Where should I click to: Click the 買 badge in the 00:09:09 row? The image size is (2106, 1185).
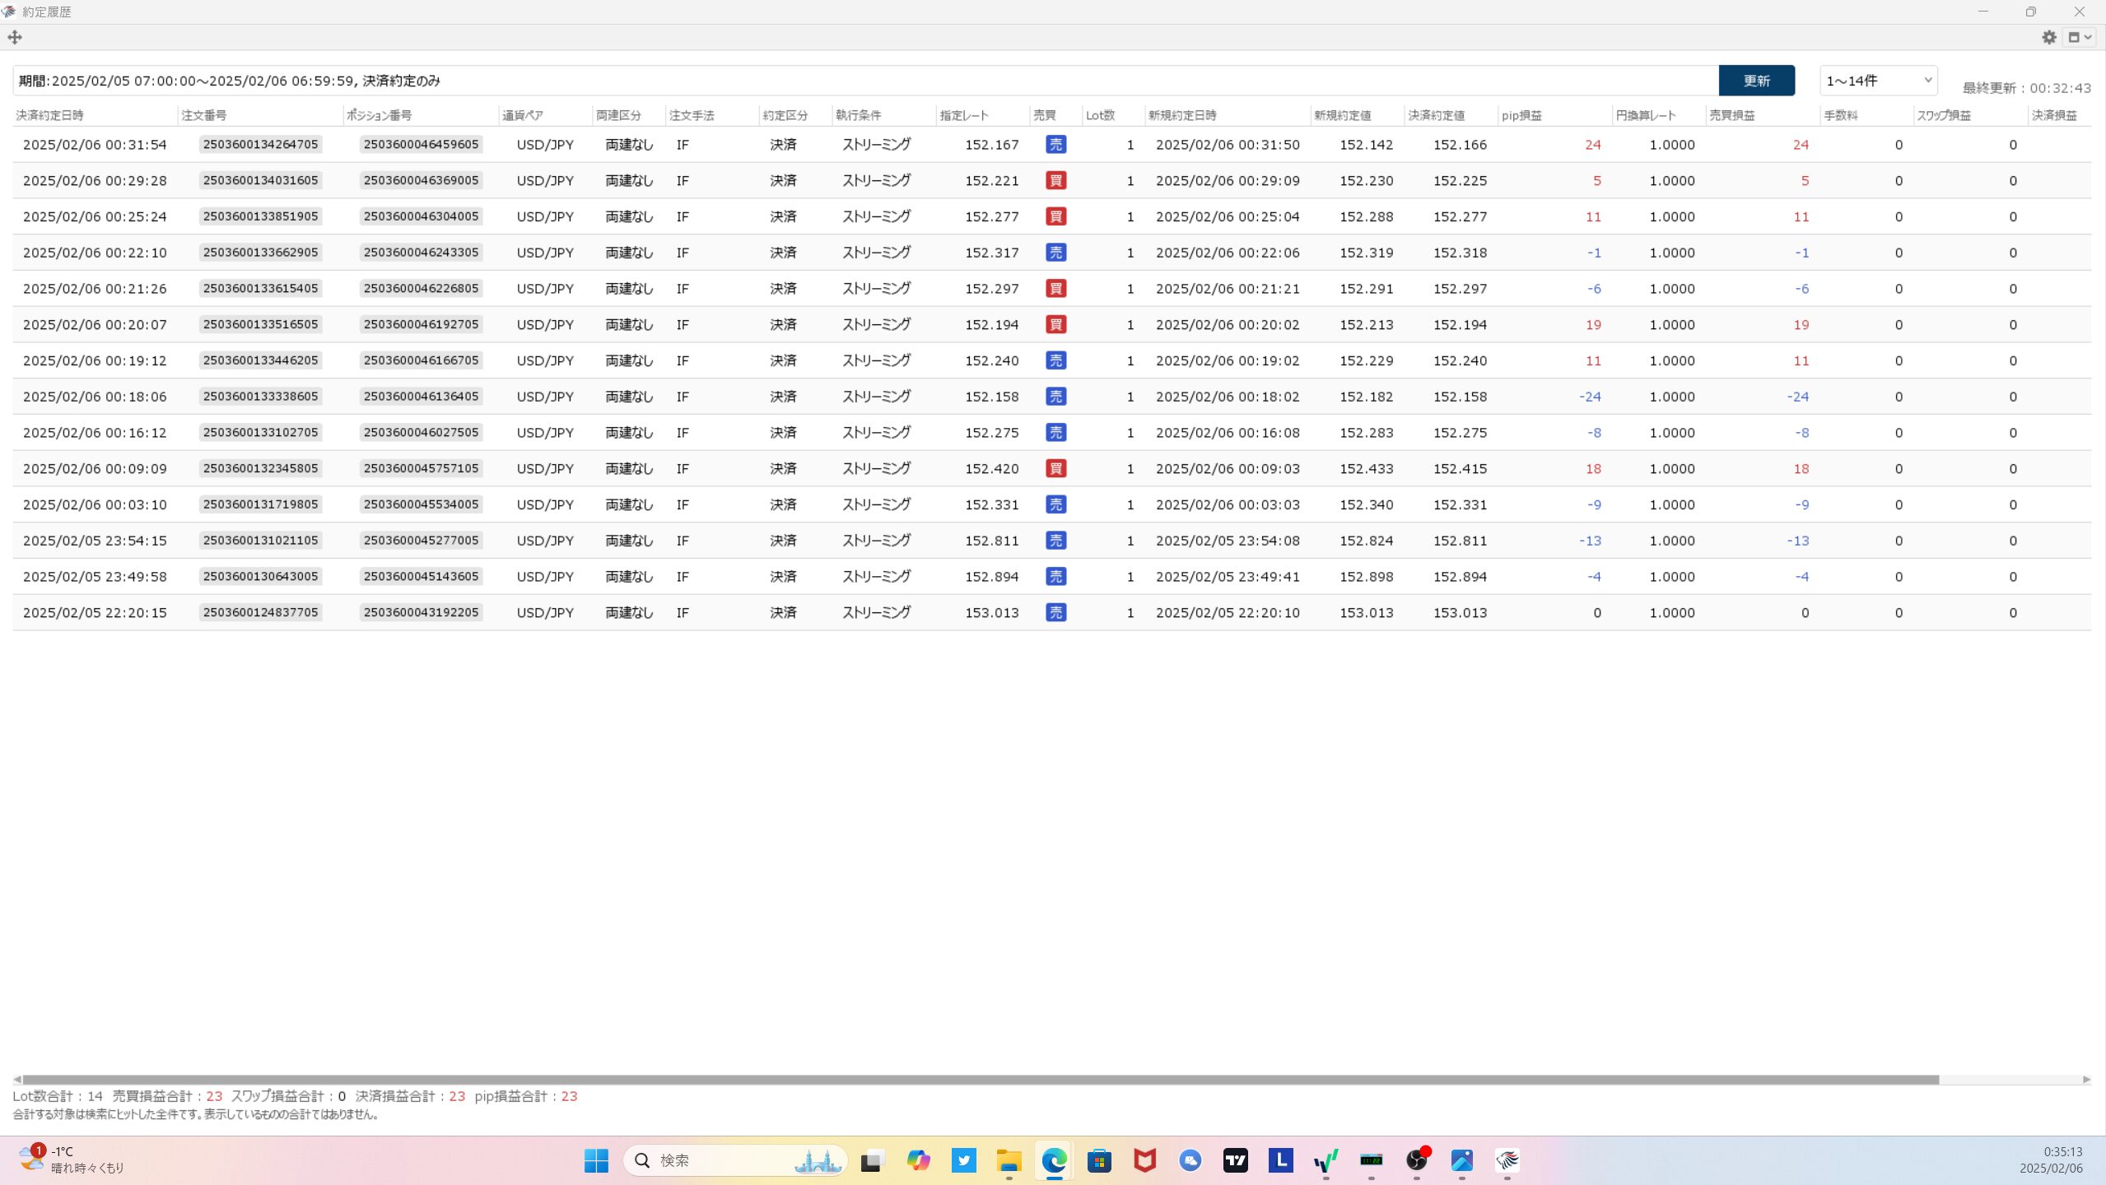(x=1055, y=469)
